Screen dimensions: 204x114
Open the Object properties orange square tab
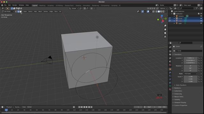[x=170, y=69]
